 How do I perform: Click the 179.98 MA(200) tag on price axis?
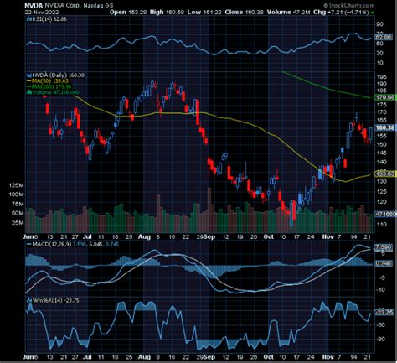(386, 97)
